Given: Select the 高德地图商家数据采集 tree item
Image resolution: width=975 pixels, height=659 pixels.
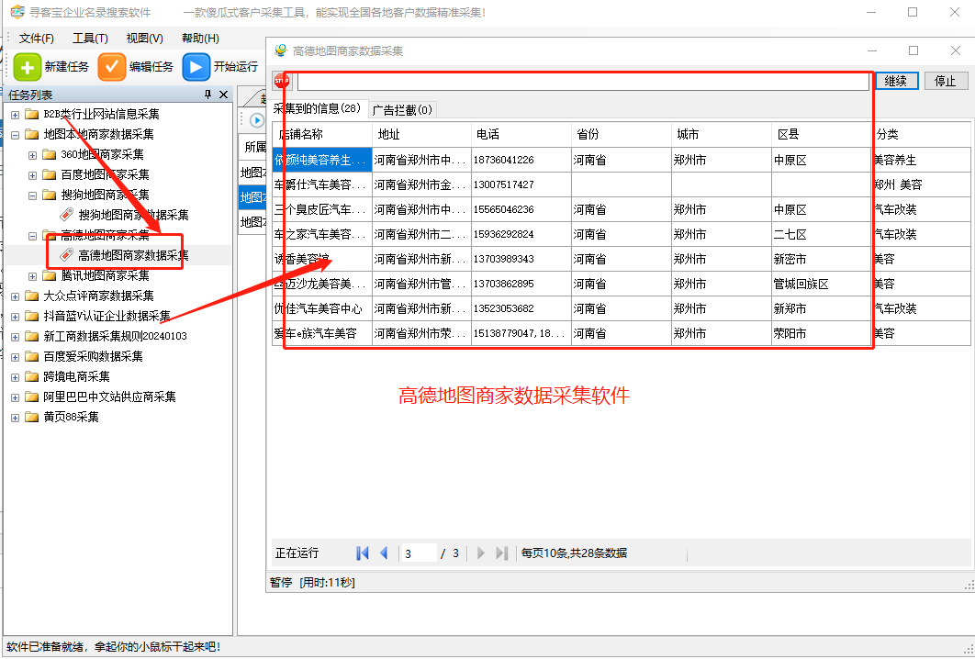Looking at the screenshot, I should (x=133, y=255).
